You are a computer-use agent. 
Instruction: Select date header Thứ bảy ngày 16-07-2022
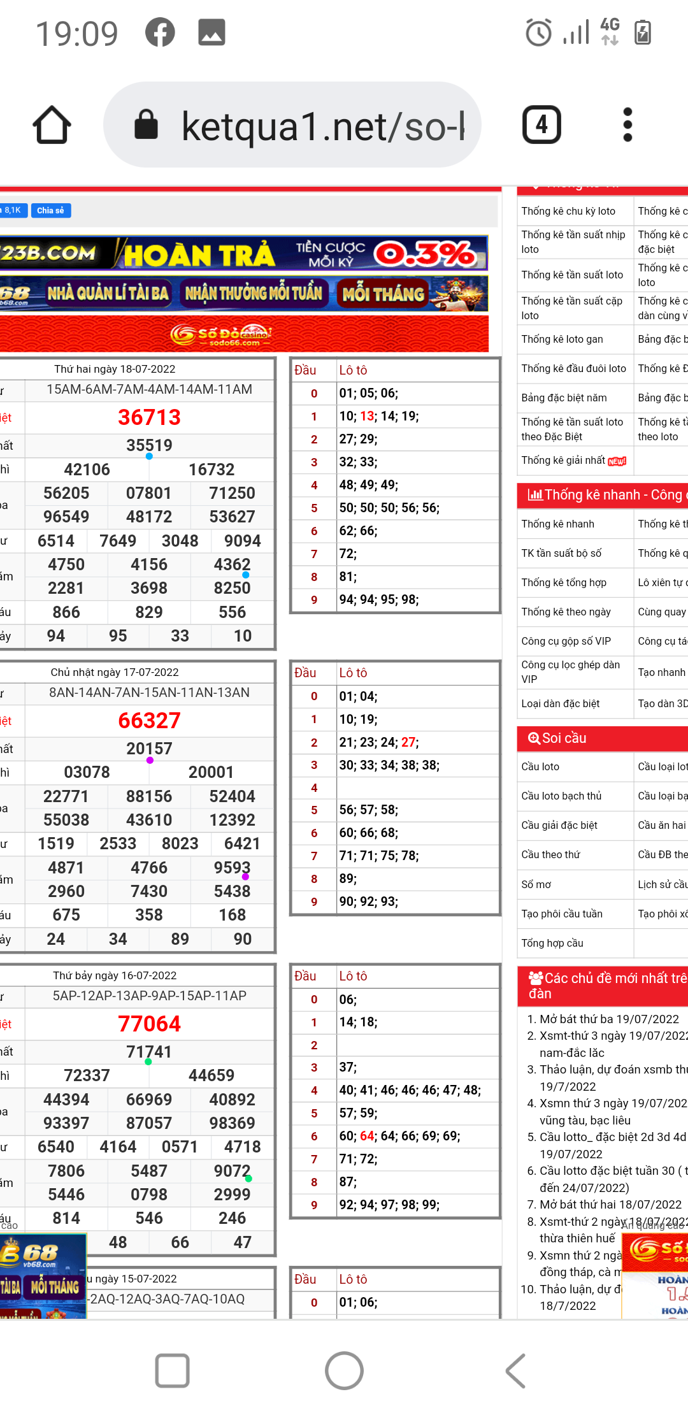click(115, 975)
